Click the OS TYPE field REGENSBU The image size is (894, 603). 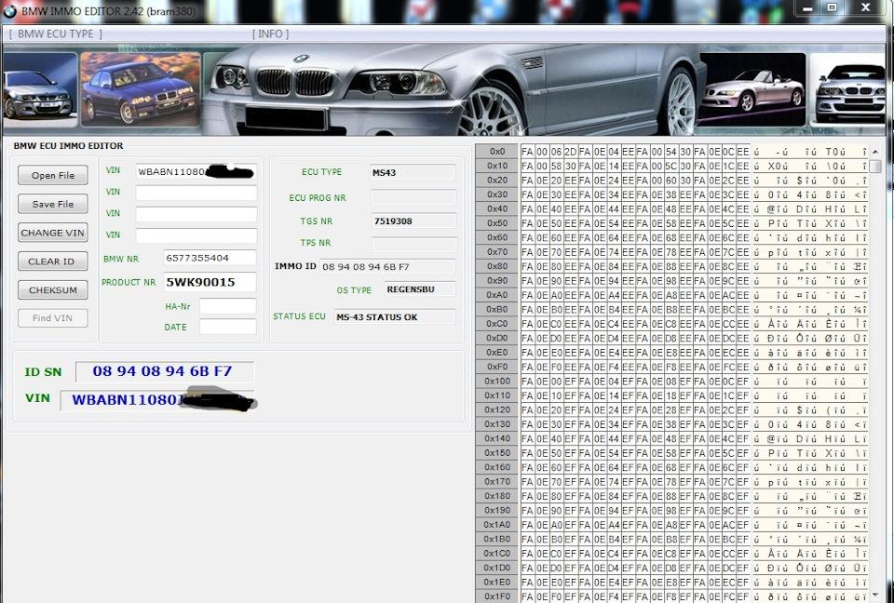(x=420, y=289)
